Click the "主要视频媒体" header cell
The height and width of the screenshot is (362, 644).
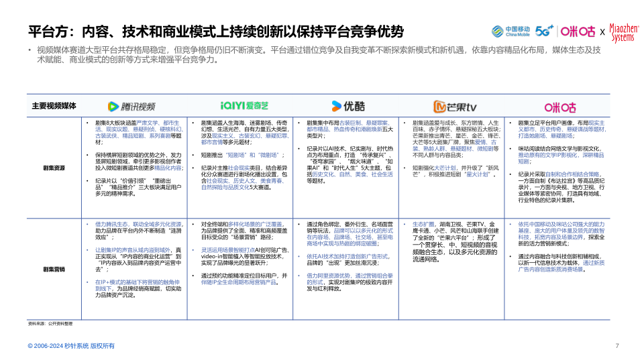tap(54, 106)
